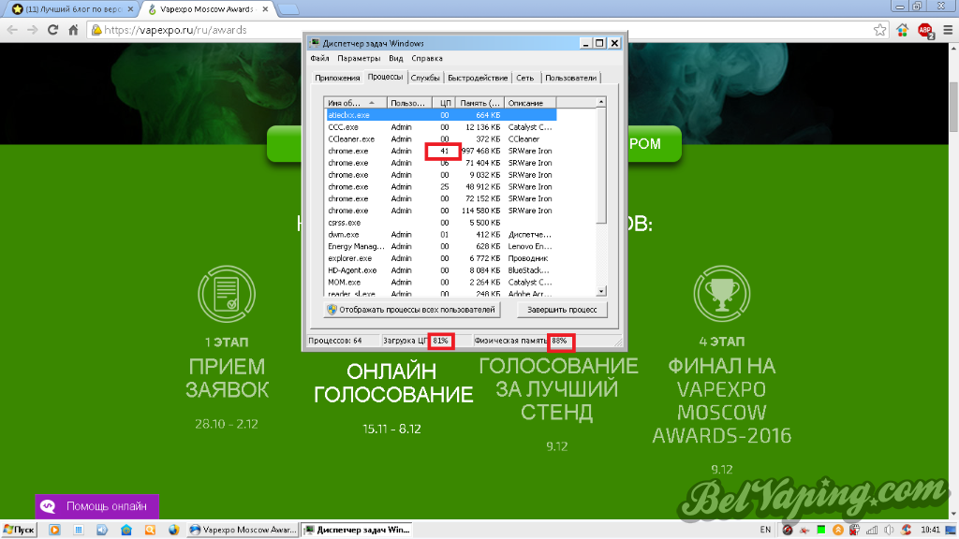Viewport: 959px width, 539px height.
Task: Select chrome.exe row using 997 468 КБ
Action: 441,151
